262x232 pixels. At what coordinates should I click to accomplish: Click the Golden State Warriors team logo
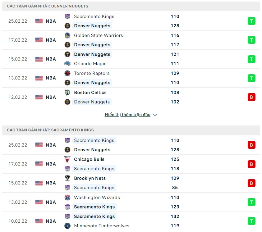click(x=67, y=35)
